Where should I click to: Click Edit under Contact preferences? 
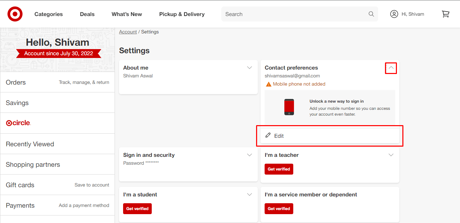coord(330,136)
